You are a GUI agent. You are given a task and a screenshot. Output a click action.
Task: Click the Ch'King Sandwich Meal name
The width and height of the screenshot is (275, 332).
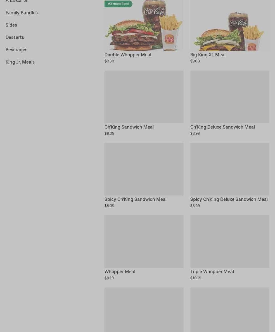[129, 127]
